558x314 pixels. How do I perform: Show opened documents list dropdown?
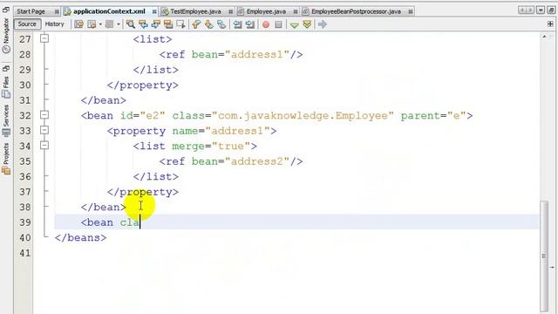pyautogui.click(x=541, y=10)
